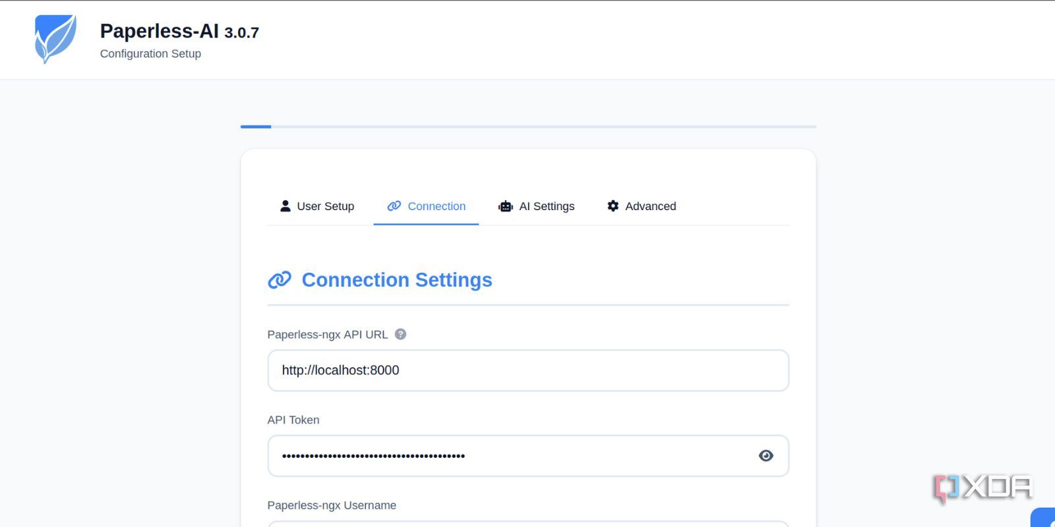
Task: Click the Paperless-AI leaf logo
Action: point(55,39)
